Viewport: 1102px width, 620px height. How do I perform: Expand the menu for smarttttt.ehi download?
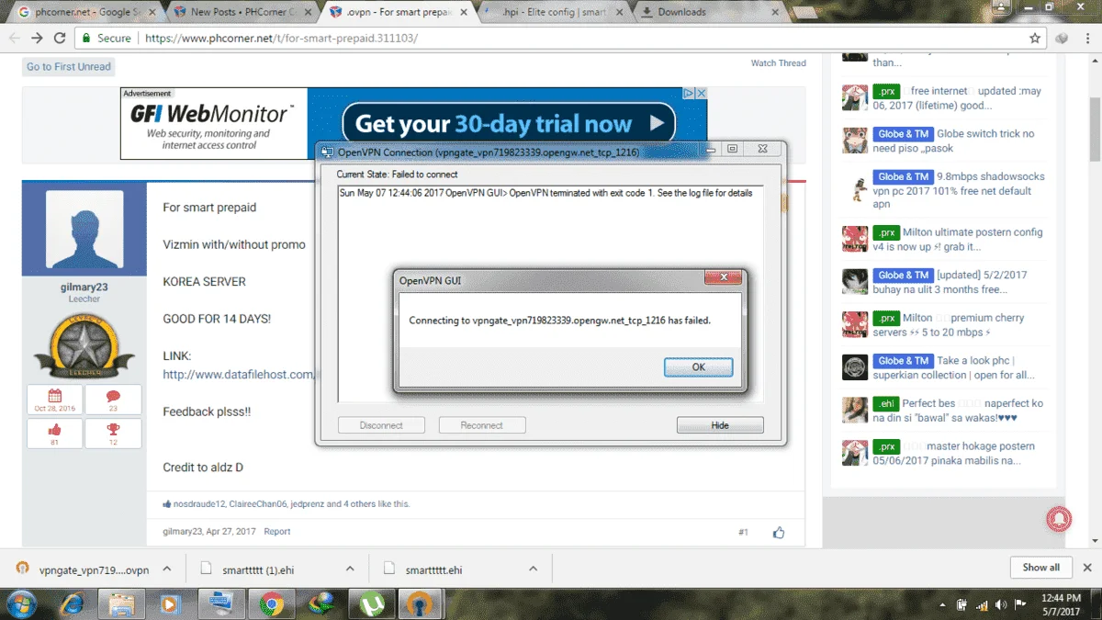click(x=533, y=569)
